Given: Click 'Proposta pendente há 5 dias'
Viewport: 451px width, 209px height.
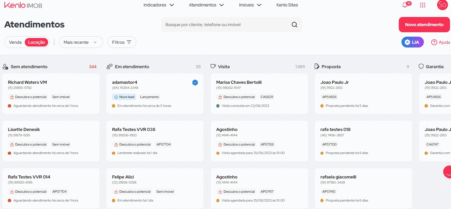Looking at the screenshot, I should pyautogui.click(x=347, y=106).
